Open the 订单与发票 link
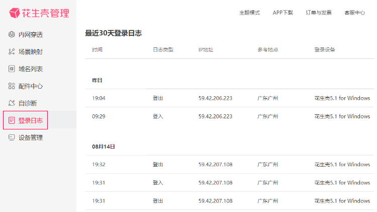This screenshot has width=377, height=212. tap(319, 13)
